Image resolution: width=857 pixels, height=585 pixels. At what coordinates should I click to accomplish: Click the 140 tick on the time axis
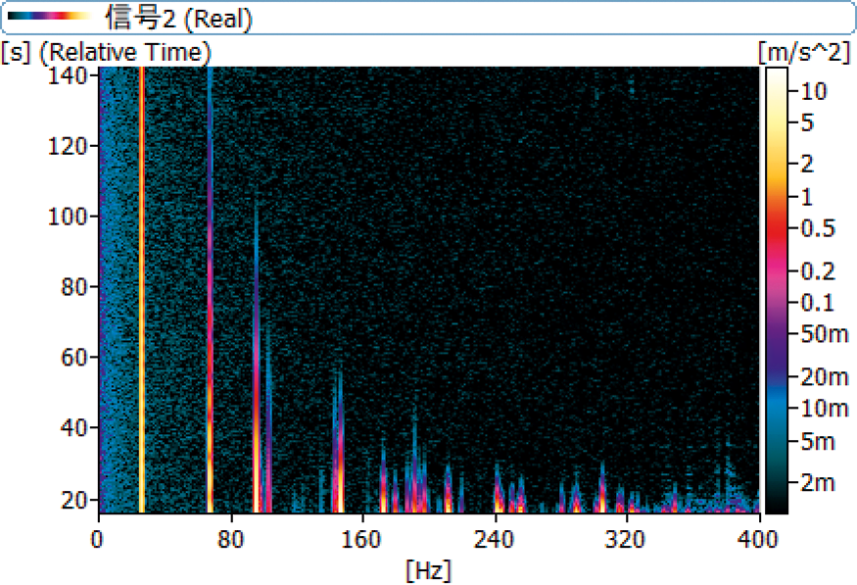click(71, 75)
